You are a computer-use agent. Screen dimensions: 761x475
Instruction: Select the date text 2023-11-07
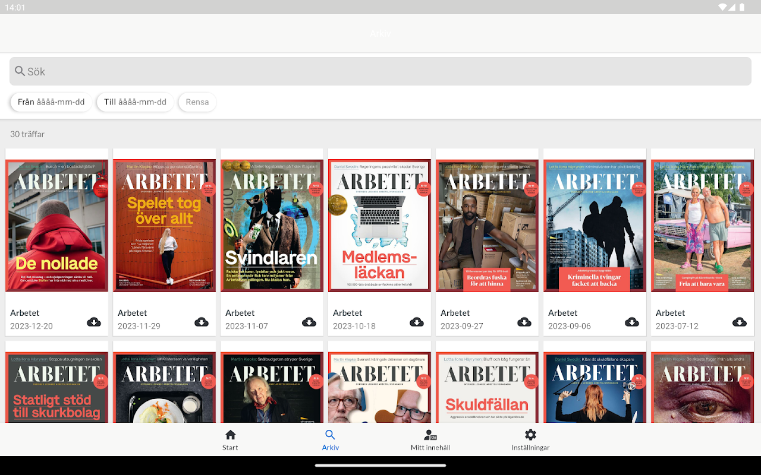pyautogui.click(x=247, y=326)
